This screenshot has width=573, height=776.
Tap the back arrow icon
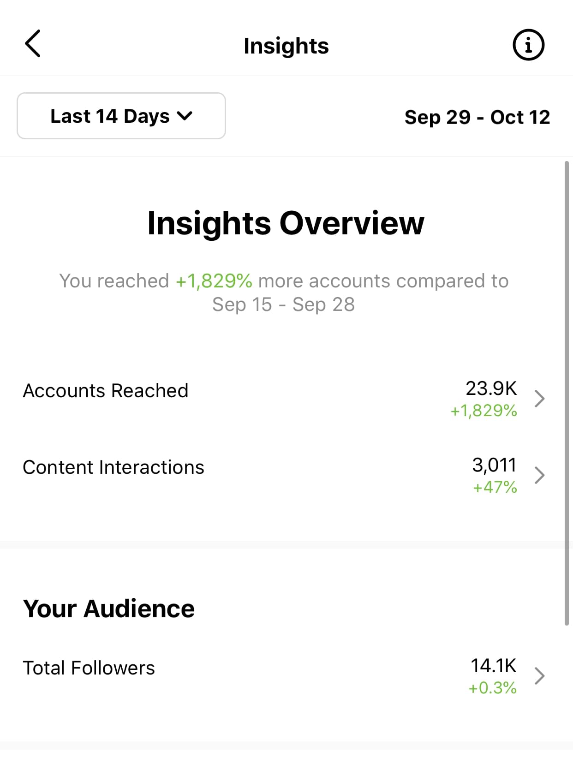(x=32, y=44)
